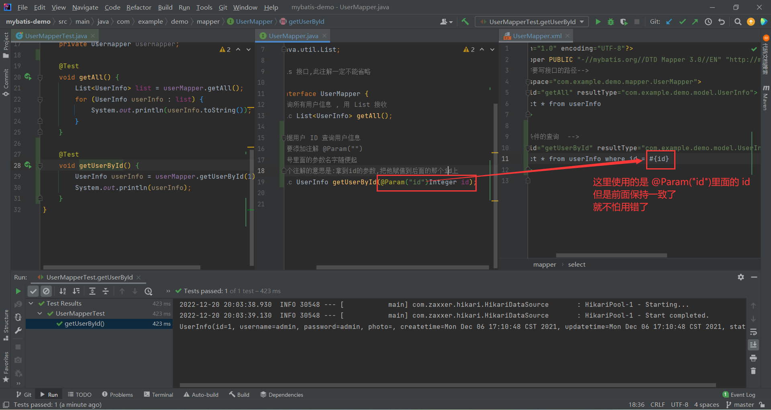The height and width of the screenshot is (410, 771).
Task: Close the UserMapperTest.getUserById run tab
Action: [139, 277]
